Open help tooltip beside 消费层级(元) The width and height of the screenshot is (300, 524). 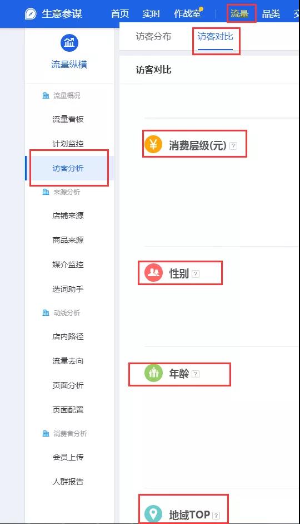click(x=233, y=146)
